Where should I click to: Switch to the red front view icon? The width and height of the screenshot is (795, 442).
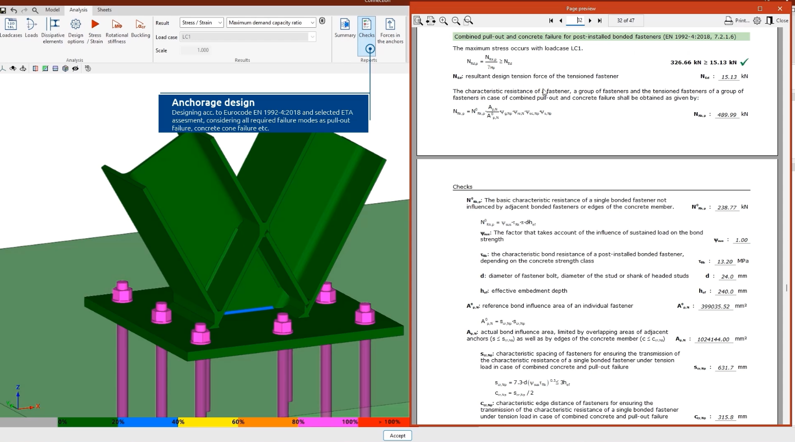(36, 68)
